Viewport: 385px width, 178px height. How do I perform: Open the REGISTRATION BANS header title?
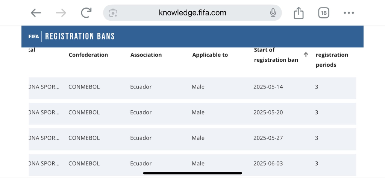click(x=80, y=37)
